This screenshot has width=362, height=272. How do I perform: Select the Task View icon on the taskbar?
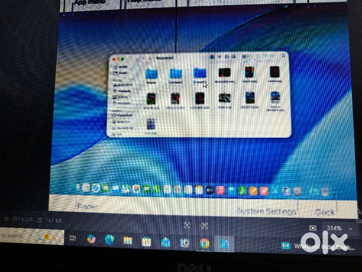click(73, 239)
